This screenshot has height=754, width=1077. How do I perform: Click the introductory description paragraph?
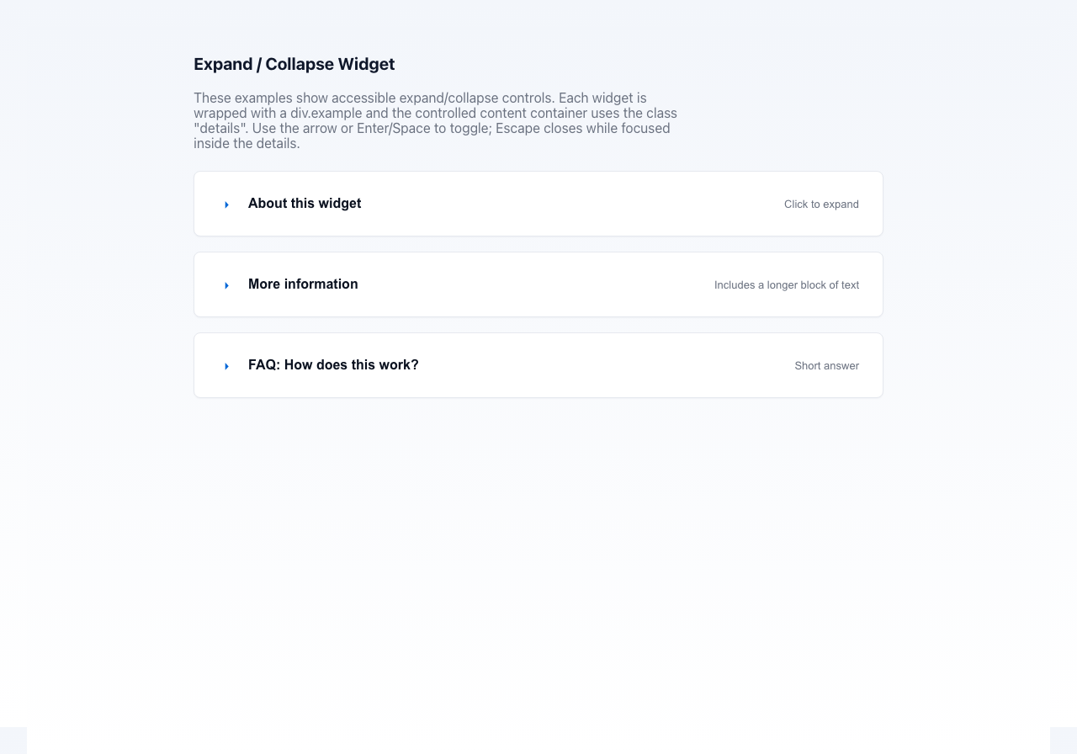pos(435,120)
